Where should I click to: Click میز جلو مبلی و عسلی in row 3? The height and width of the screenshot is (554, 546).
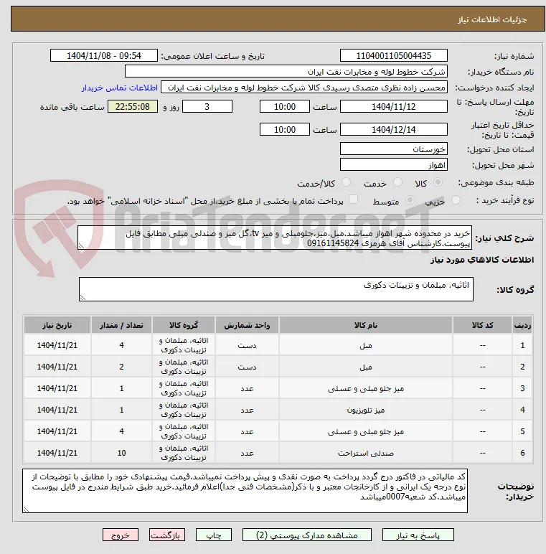pyautogui.click(x=365, y=389)
